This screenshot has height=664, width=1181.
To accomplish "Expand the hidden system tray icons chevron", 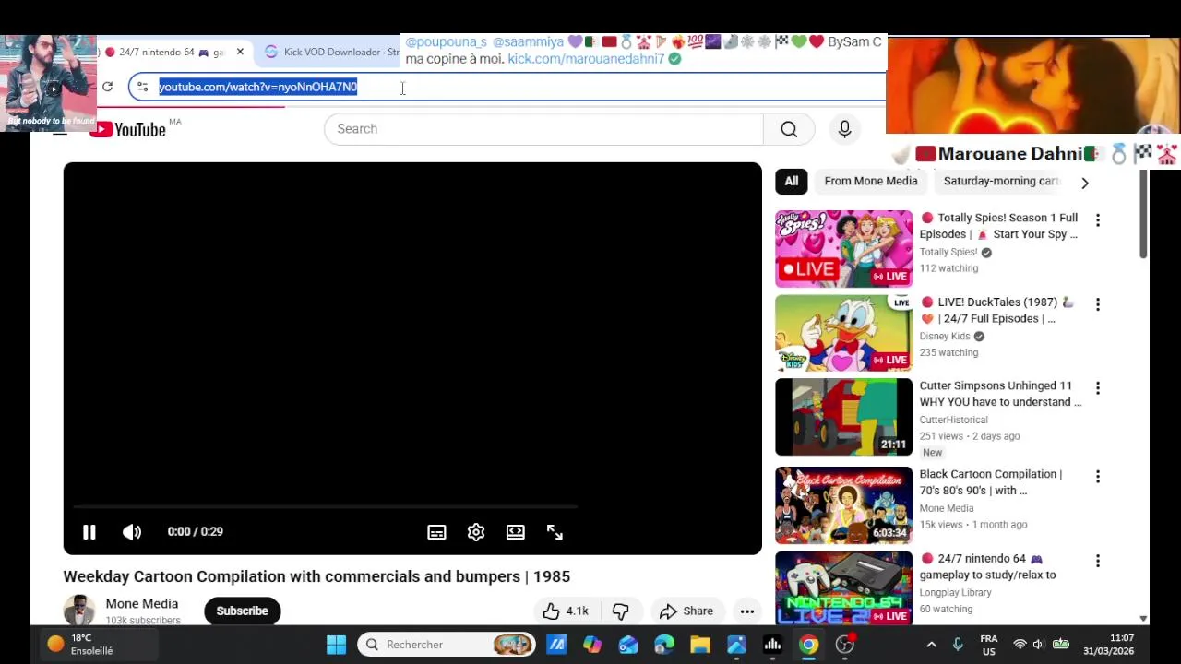I will pyautogui.click(x=931, y=645).
